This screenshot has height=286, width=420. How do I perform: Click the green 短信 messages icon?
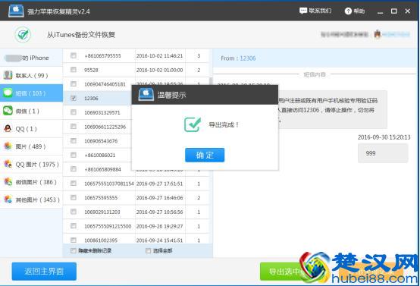pyautogui.click(x=8, y=93)
